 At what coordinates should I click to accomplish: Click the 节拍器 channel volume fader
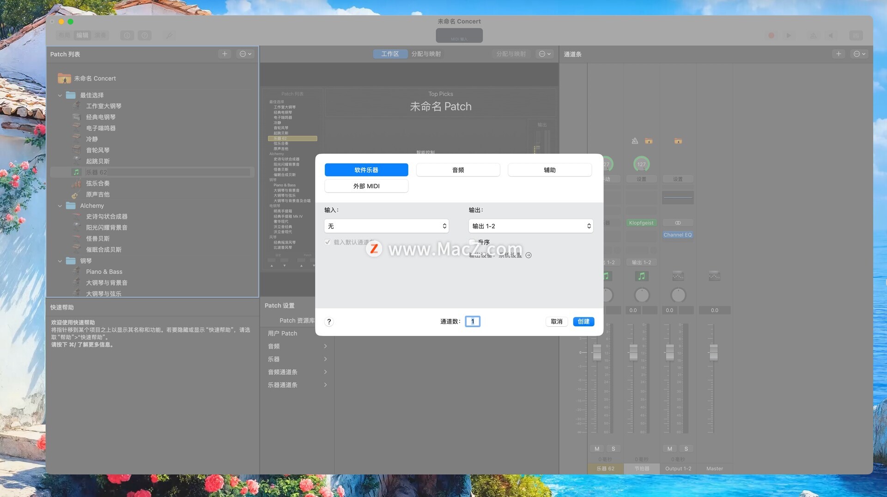[633, 353]
